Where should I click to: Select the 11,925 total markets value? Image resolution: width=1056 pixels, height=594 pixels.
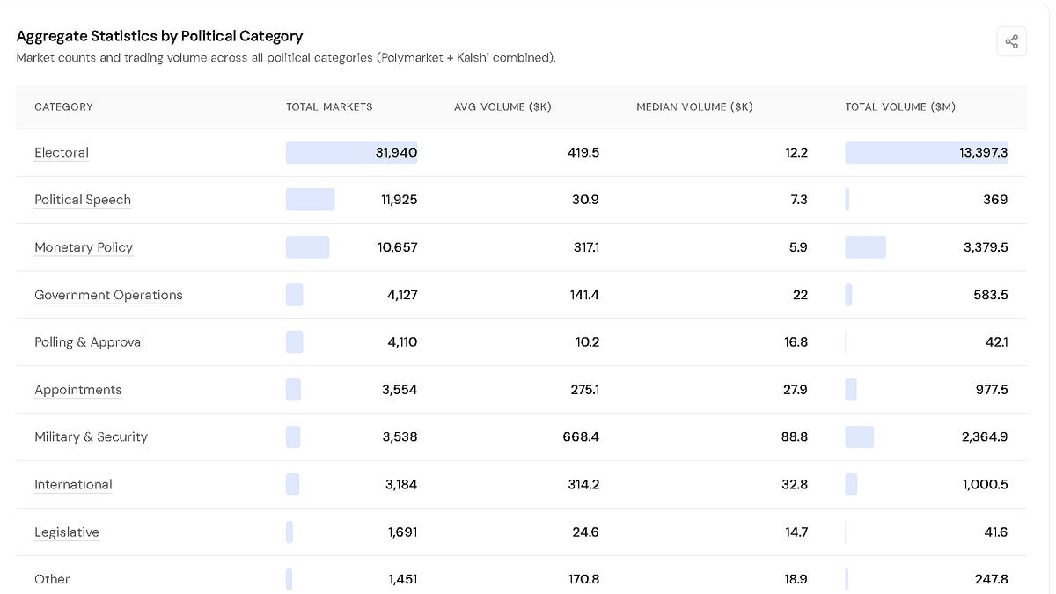coord(399,200)
